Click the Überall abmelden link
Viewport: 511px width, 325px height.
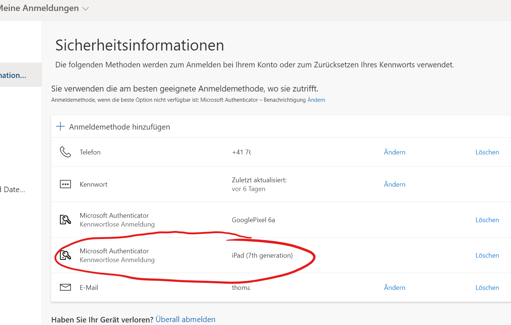[185, 320]
